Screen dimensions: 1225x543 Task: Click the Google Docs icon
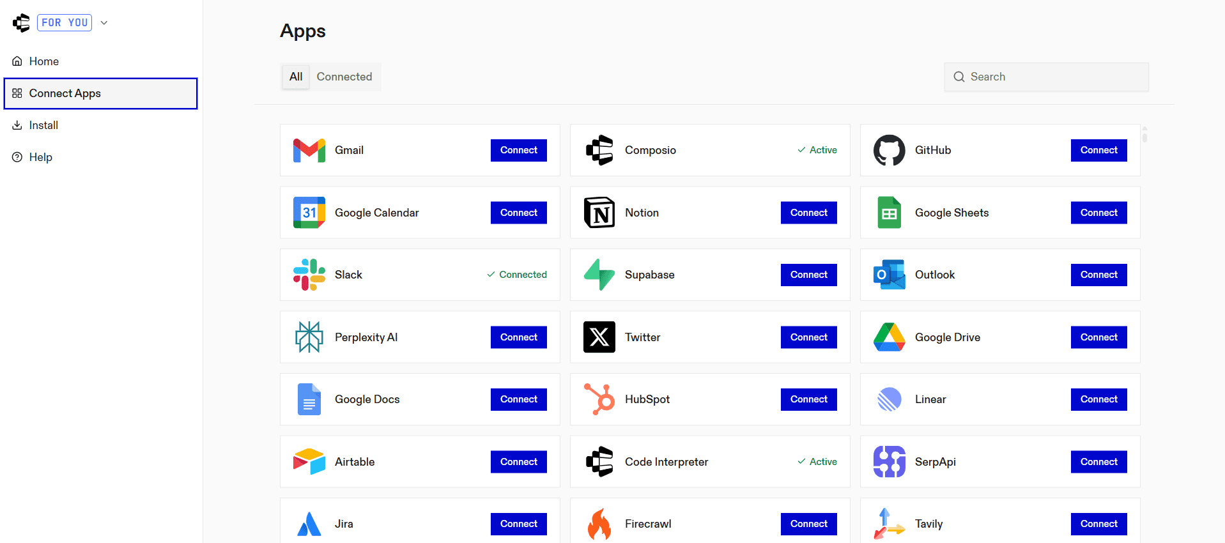tap(309, 399)
